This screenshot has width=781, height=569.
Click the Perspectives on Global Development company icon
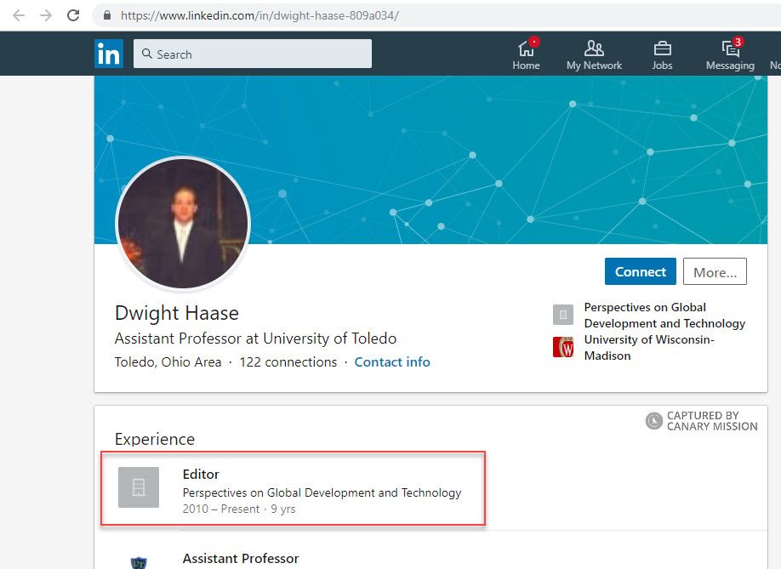tap(562, 315)
